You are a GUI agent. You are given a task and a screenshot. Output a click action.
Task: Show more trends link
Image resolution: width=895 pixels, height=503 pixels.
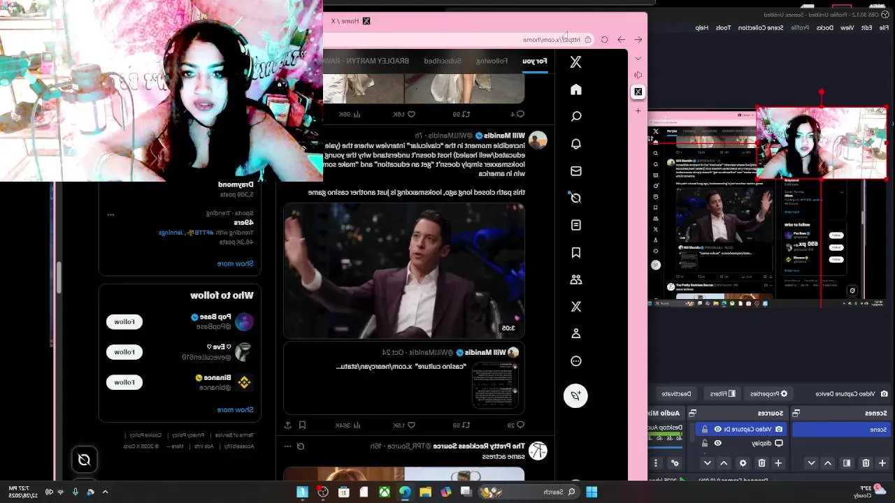click(235, 263)
